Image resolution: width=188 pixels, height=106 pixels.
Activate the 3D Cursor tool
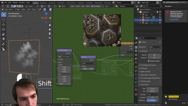tap(4, 19)
